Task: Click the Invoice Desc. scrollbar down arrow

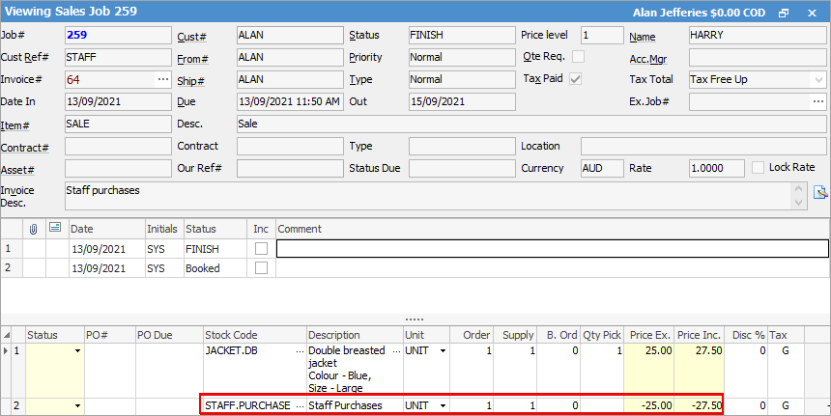Action: pos(799,203)
